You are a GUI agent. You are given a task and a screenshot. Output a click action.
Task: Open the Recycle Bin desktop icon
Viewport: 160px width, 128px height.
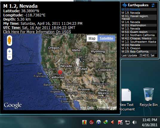pos(148,97)
